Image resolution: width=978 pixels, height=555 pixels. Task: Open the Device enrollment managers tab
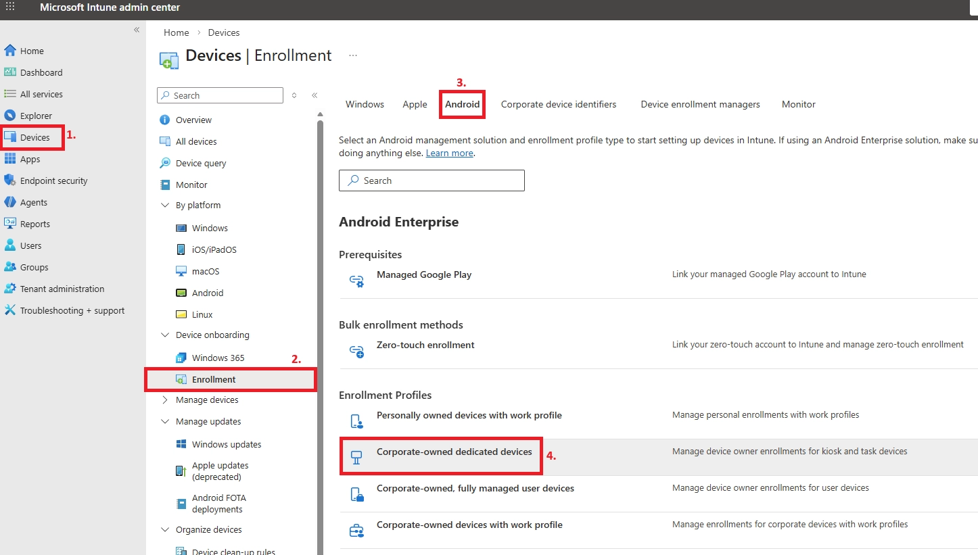(x=700, y=104)
